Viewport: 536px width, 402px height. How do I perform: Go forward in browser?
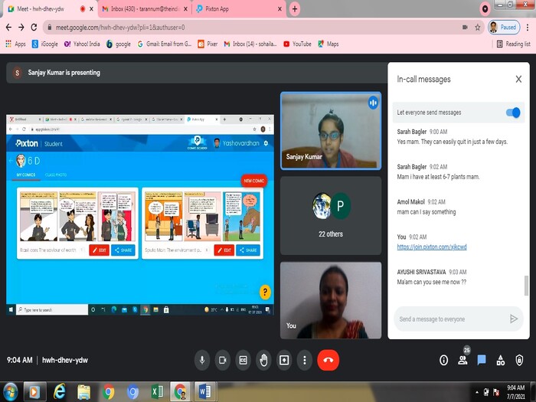[21, 28]
